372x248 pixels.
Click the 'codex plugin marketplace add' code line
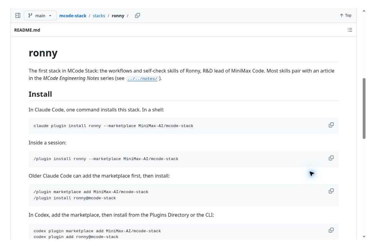(97, 231)
